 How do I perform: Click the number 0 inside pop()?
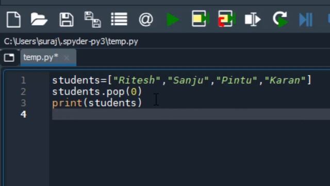click(134, 92)
